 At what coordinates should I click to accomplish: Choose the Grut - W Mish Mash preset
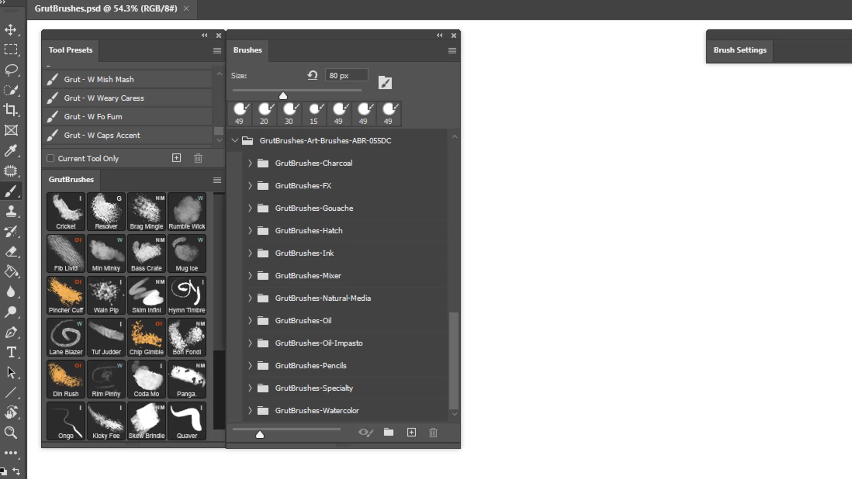tap(127, 79)
